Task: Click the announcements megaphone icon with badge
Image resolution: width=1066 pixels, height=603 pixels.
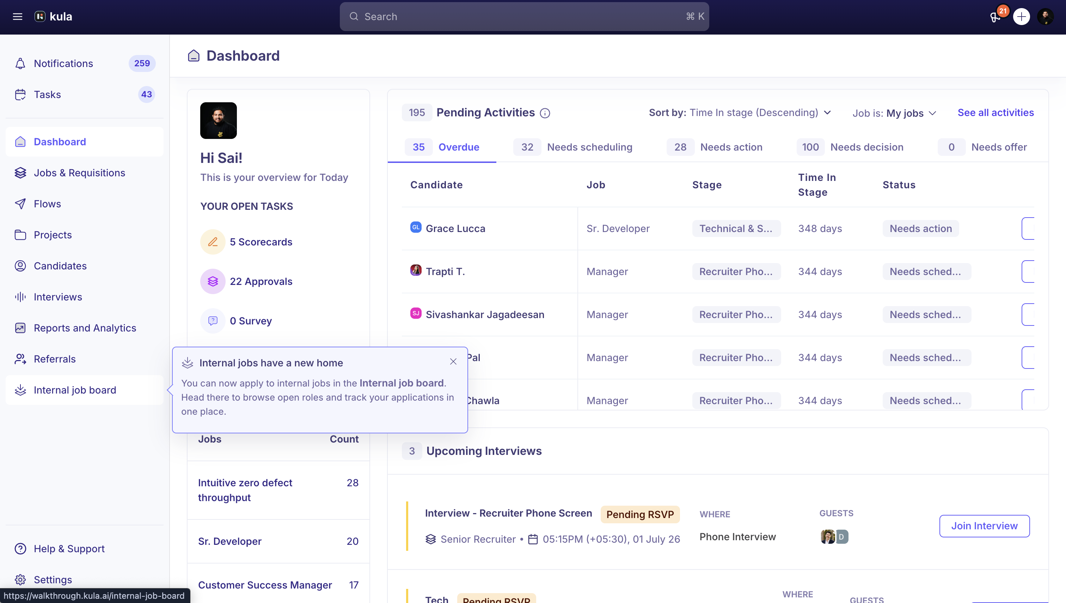Action: [995, 17]
